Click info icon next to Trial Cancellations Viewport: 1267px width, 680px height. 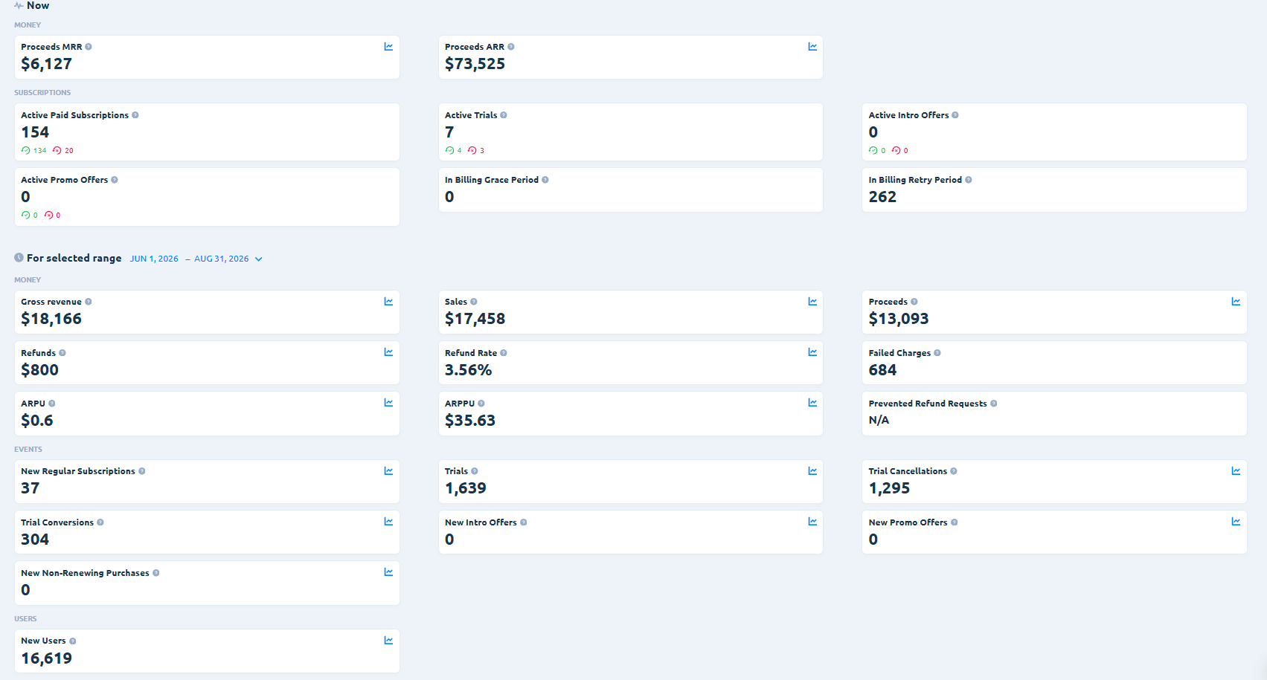954,471
